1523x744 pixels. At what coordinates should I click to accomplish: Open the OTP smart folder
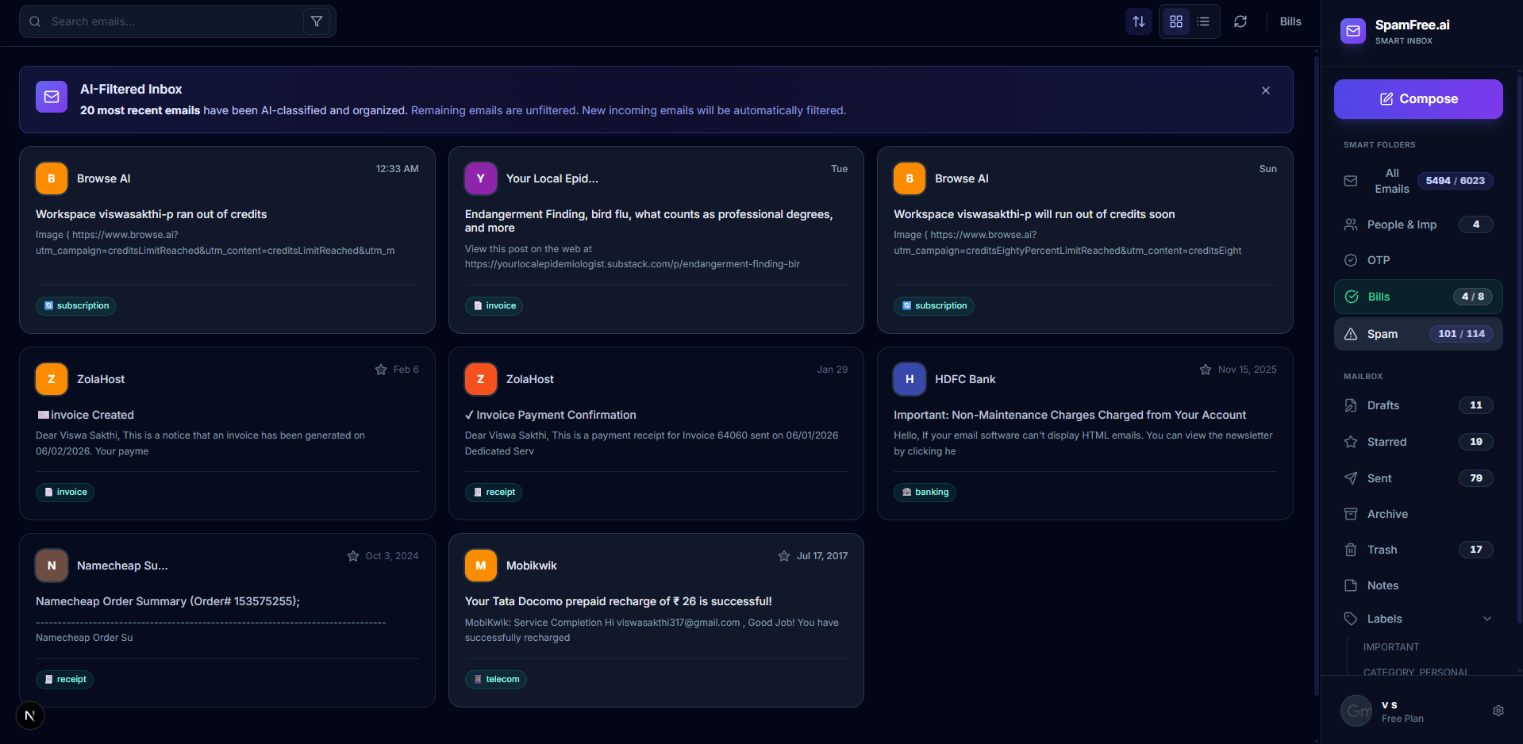tap(1377, 260)
